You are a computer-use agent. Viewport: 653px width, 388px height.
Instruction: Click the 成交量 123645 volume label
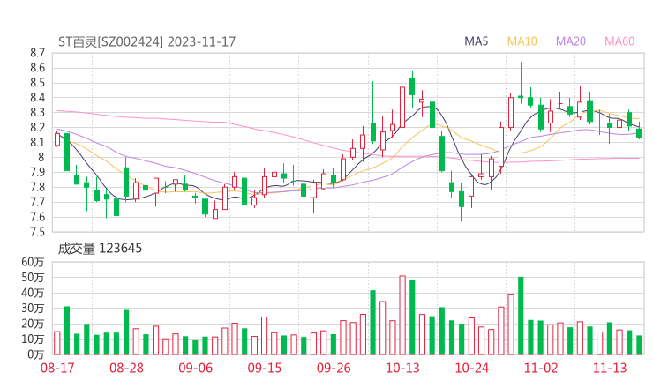click(100, 249)
